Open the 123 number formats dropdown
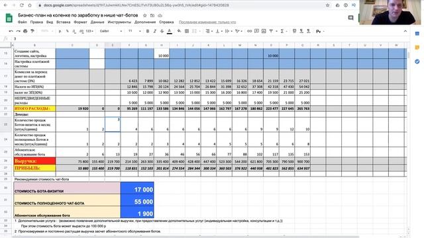This screenshot has height=238, width=424. pyautogui.click(x=89, y=31)
